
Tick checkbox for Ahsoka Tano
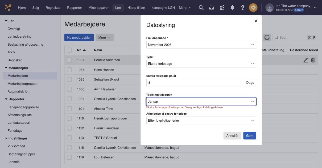(69, 109)
